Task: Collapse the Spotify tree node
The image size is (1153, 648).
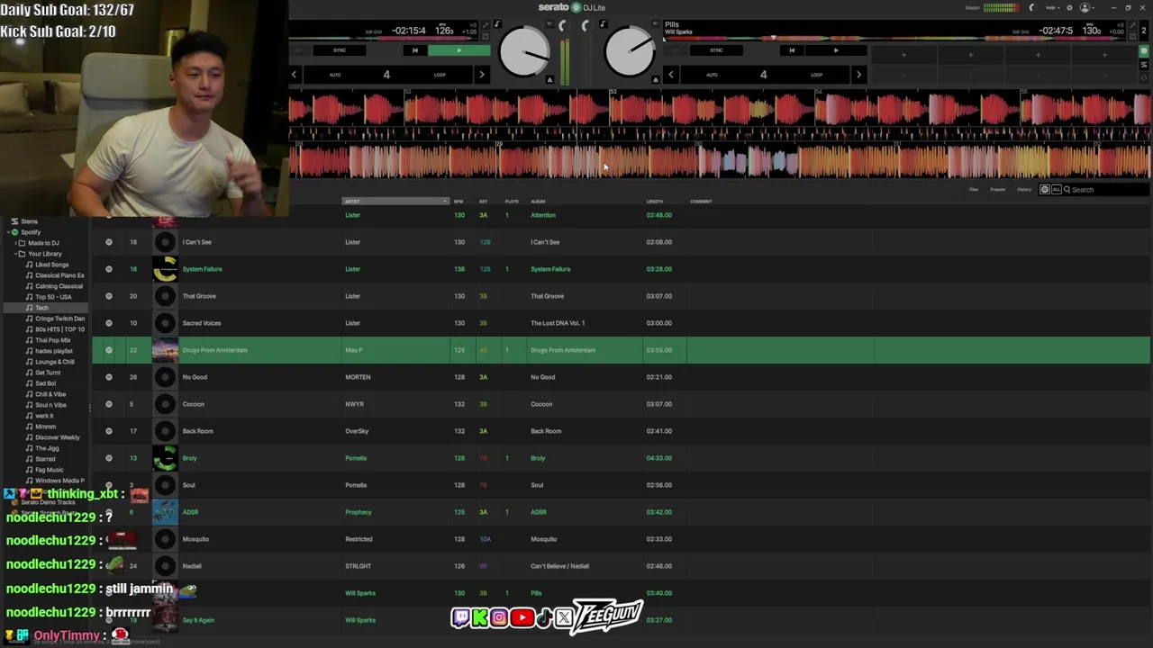Action: 7,232
